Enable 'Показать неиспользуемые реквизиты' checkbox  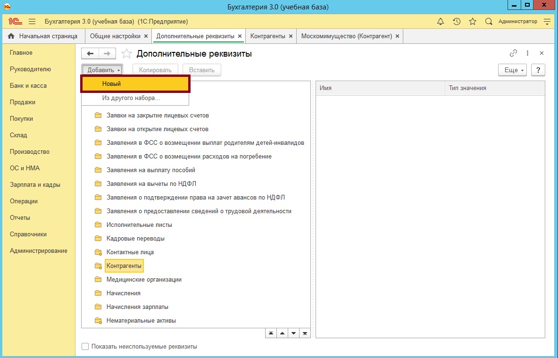[x=85, y=347]
